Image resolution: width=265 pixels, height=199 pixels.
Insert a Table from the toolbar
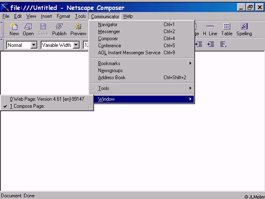[227, 29]
